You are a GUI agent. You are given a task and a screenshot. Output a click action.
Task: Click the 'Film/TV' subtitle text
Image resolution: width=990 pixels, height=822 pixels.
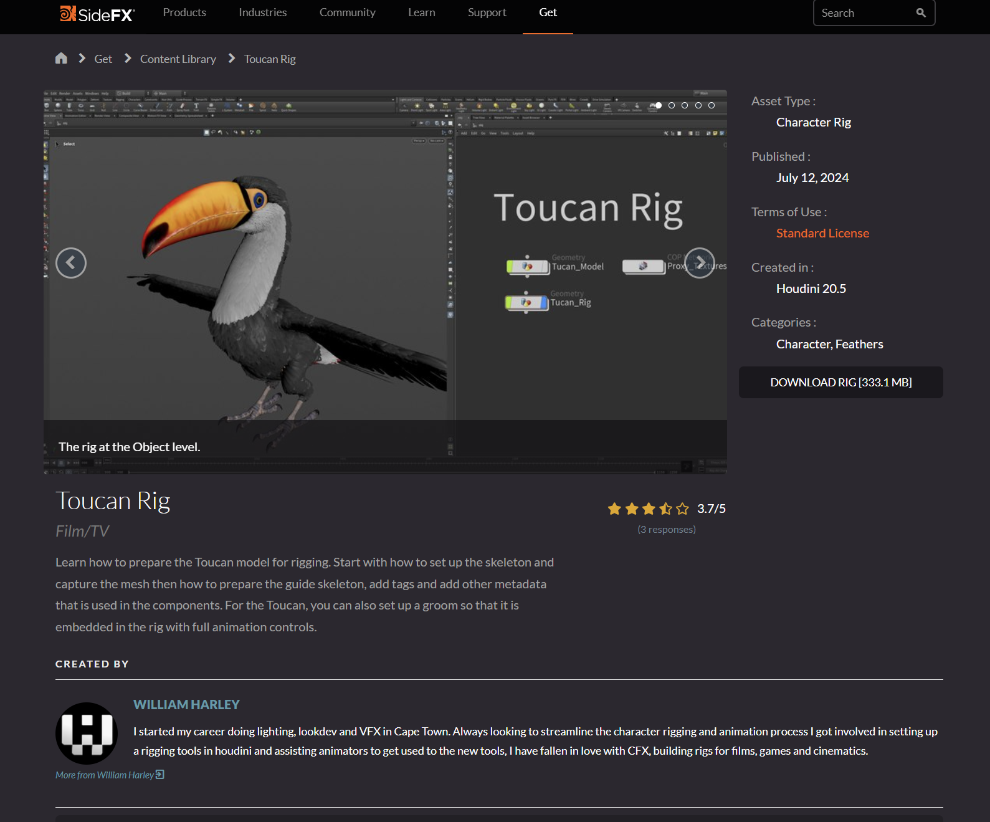[82, 532]
